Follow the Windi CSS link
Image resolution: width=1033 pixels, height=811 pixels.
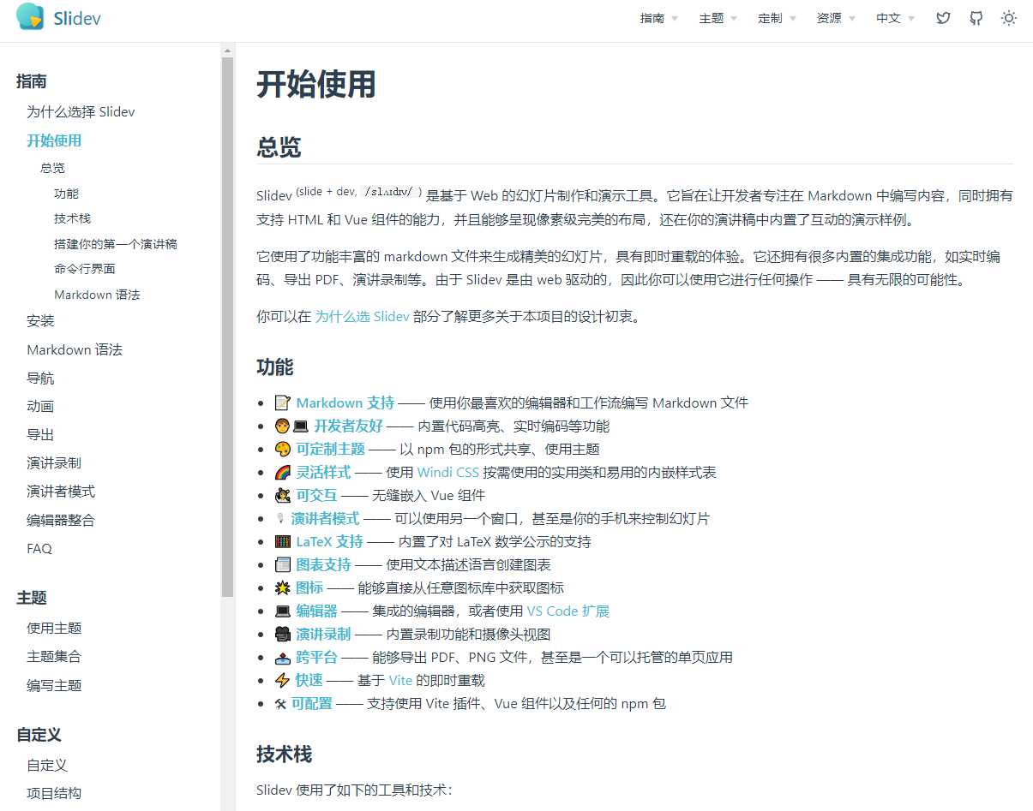click(x=448, y=472)
